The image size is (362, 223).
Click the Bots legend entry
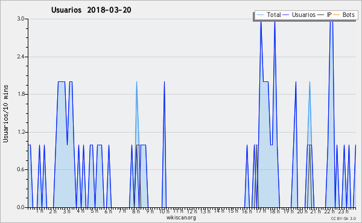coord(344,14)
